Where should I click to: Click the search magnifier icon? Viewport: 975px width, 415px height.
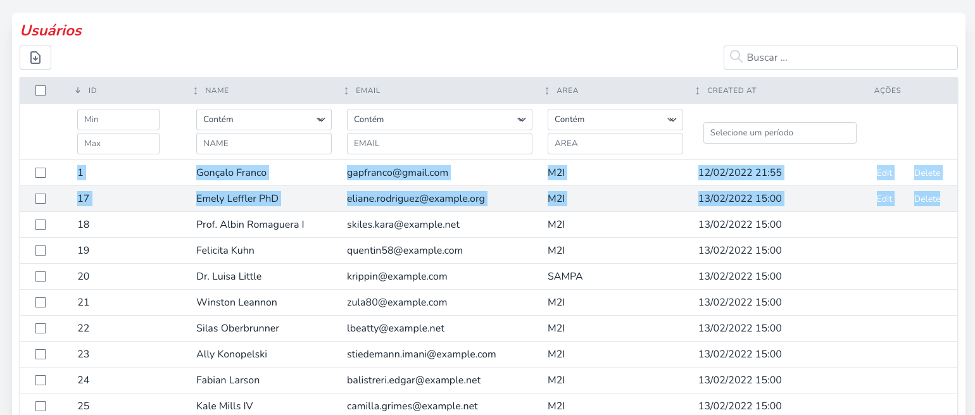click(x=736, y=57)
